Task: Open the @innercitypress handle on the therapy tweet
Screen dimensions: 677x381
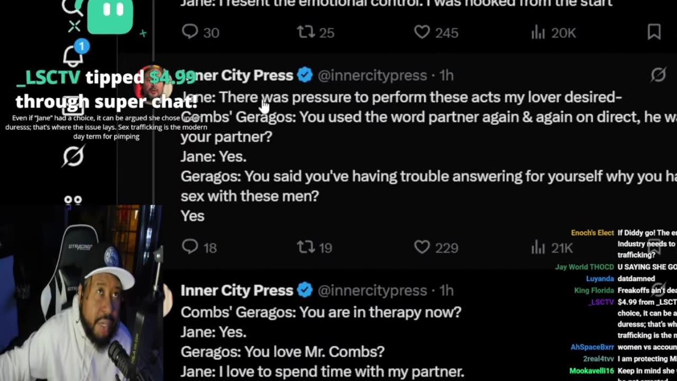Action: click(x=372, y=290)
